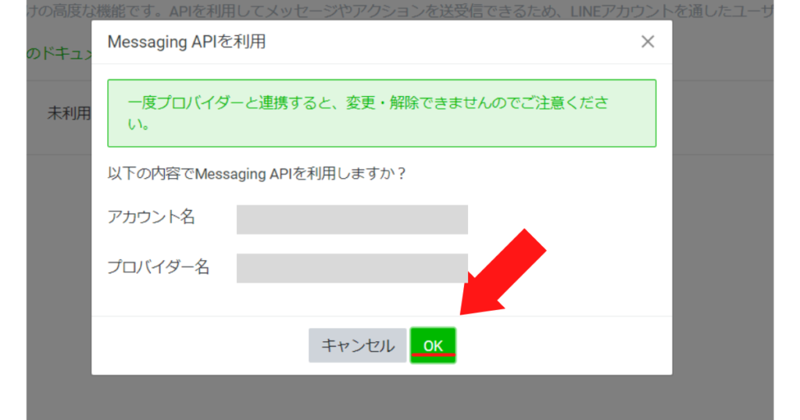Viewport: 800px width, 420px height.
Task: Click the 未利用 status in background page
Action: (x=69, y=113)
